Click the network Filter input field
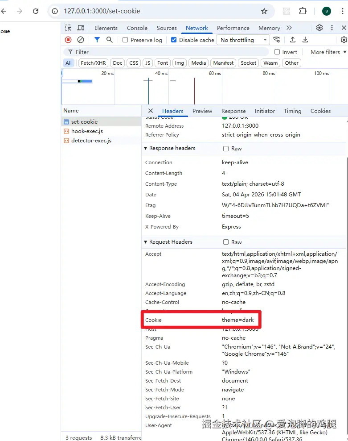Image resolution: width=348 pixels, height=441 pixels. [166, 52]
